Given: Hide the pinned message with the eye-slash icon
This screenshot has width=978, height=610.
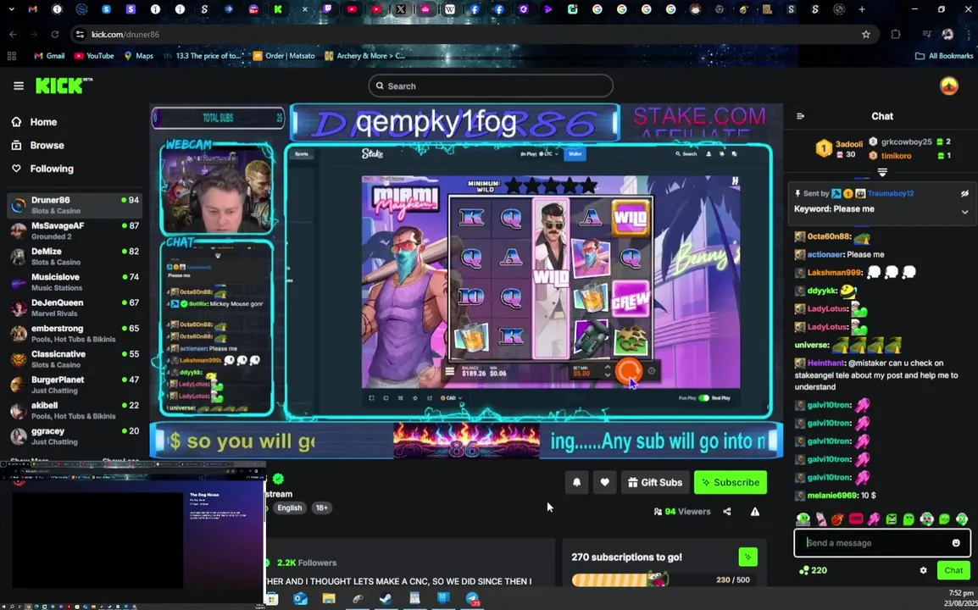Looking at the screenshot, I should (964, 193).
